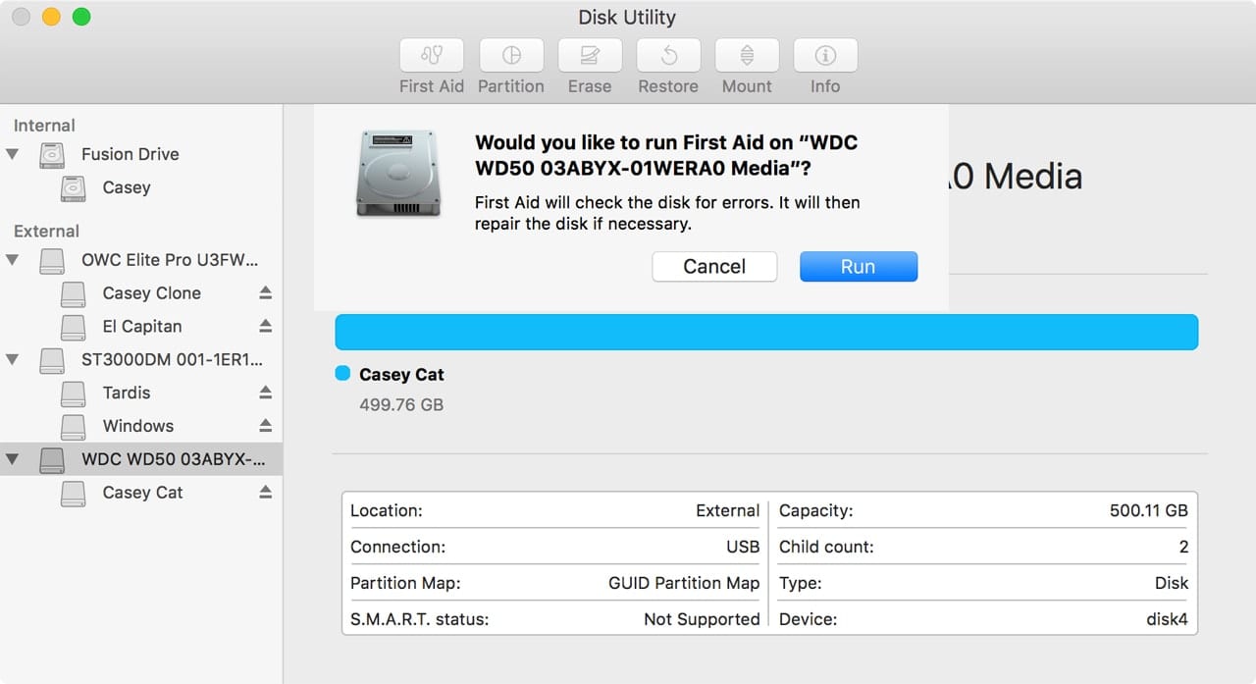The height and width of the screenshot is (684, 1256).
Task: Eject the Casey Cat volume
Action: coord(265,493)
